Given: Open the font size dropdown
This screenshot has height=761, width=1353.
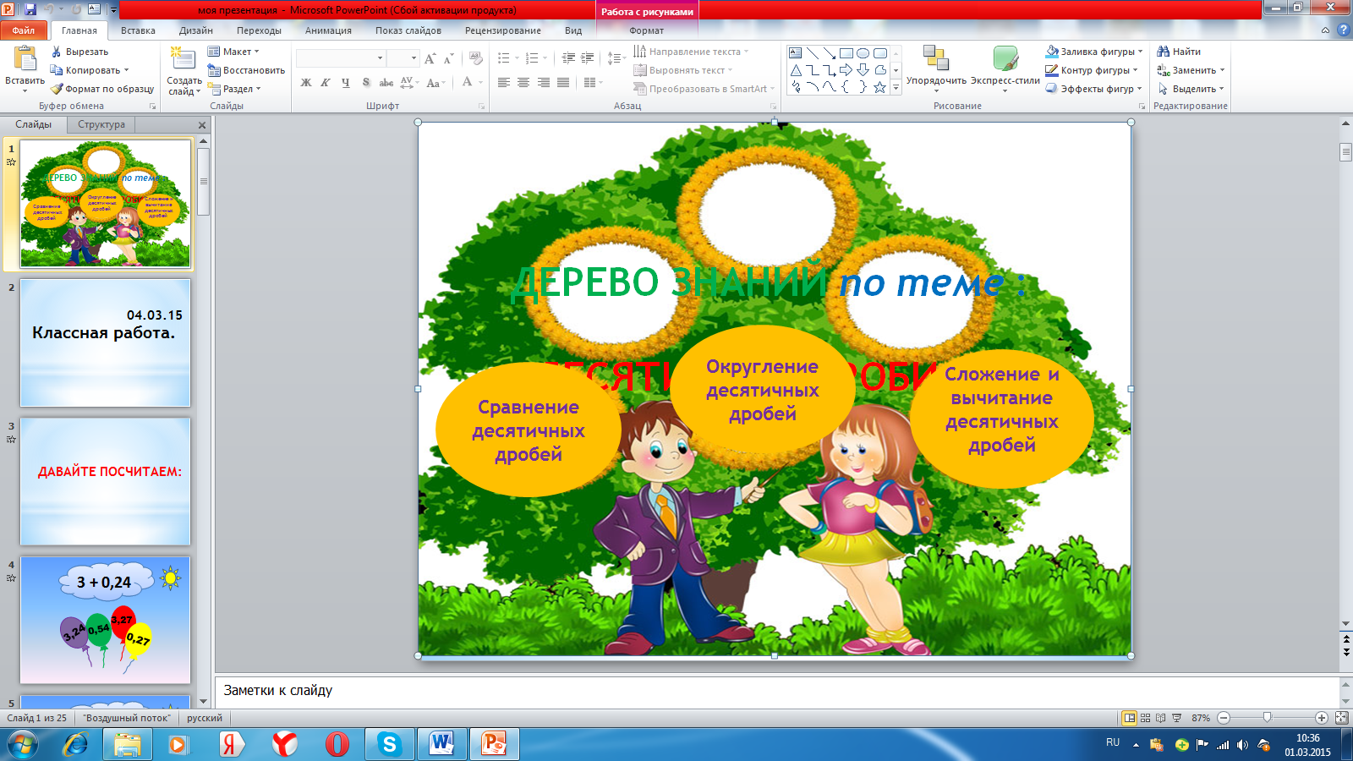Looking at the screenshot, I should pos(414,58).
